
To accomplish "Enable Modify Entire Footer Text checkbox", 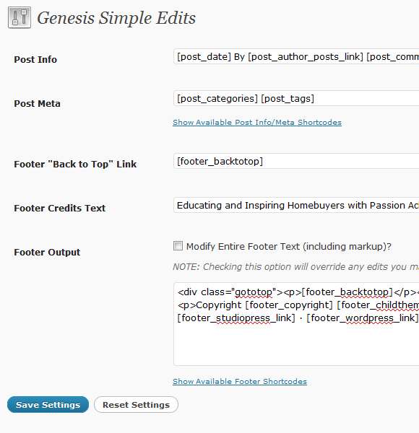I will (x=178, y=246).
